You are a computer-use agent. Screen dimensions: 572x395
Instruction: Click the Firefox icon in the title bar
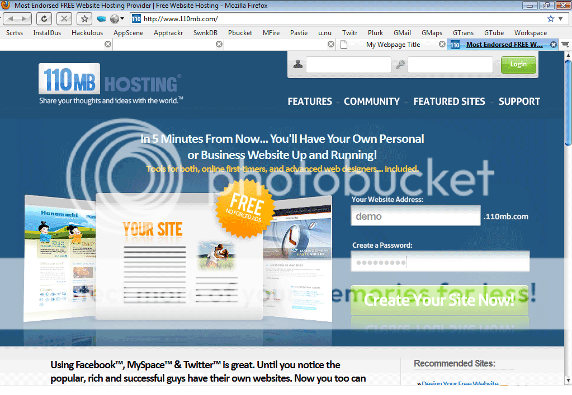[6, 5]
